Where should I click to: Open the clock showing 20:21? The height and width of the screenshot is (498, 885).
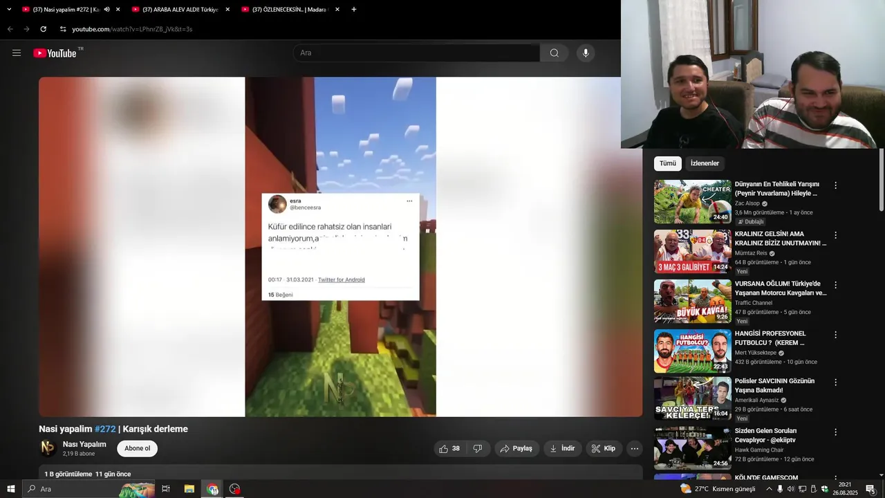click(845, 489)
